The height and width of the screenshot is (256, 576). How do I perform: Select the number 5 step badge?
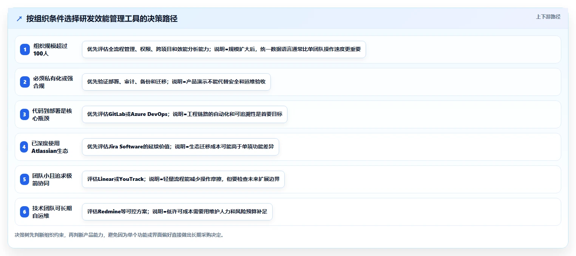25,179
